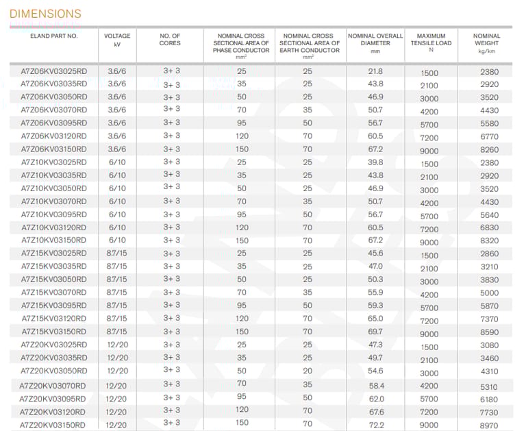Select part number A7Z15KV03025RD
Viewport: 526px width, 431px height.
click(54, 253)
